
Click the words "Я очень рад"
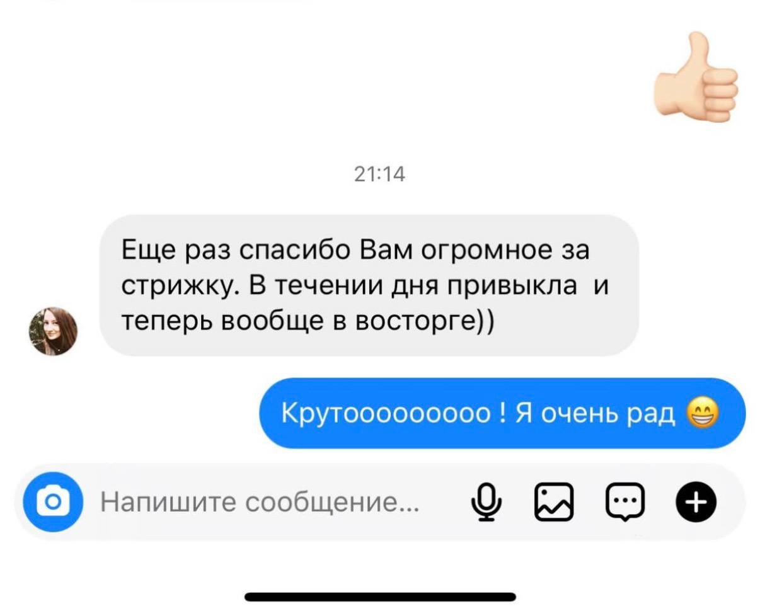click(x=596, y=414)
